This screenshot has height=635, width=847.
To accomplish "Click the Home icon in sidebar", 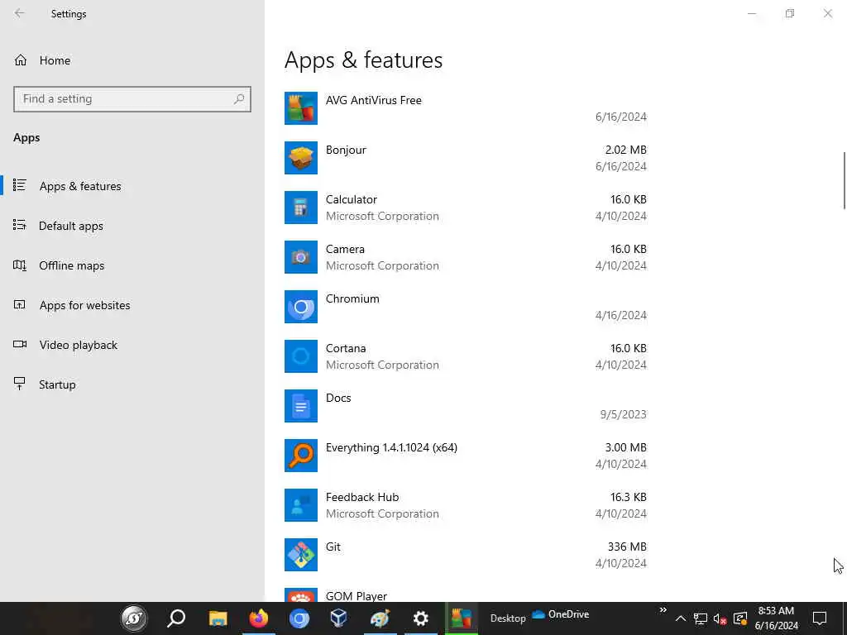I will click(x=21, y=60).
